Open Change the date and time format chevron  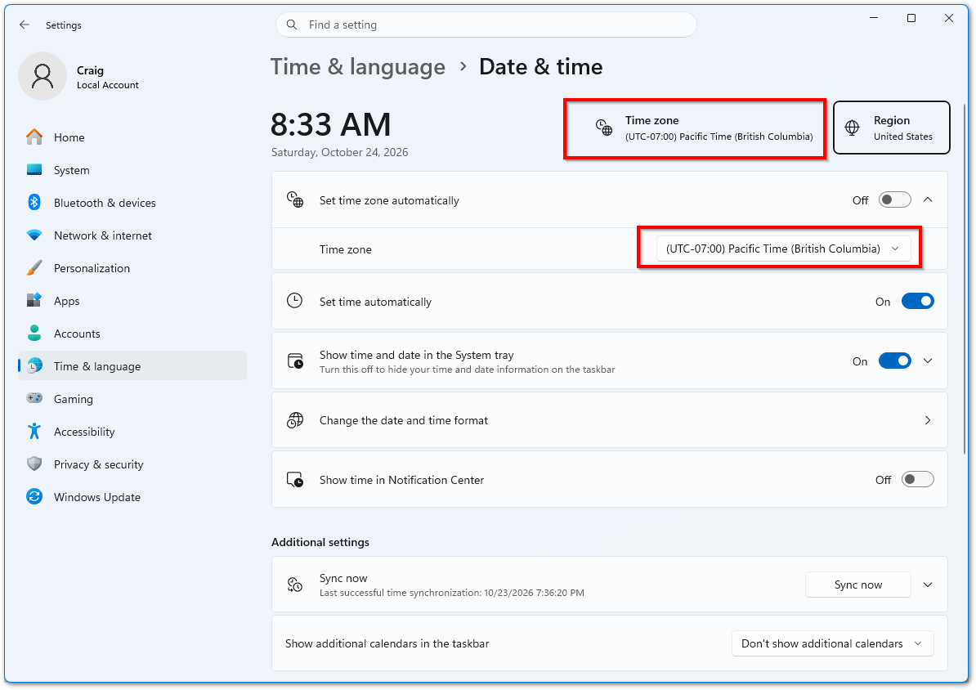pyautogui.click(x=928, y=420)
